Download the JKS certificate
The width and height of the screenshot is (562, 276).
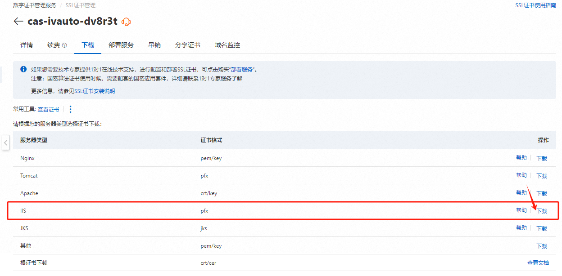542,228
